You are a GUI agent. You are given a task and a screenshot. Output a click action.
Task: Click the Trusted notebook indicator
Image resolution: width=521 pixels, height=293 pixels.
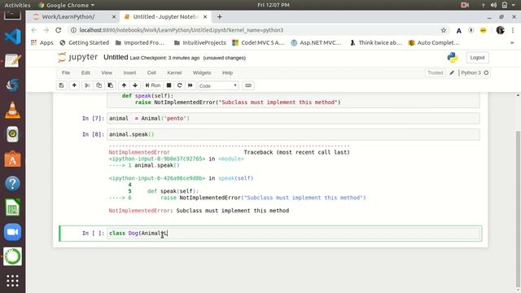click(x=435, y=72)
